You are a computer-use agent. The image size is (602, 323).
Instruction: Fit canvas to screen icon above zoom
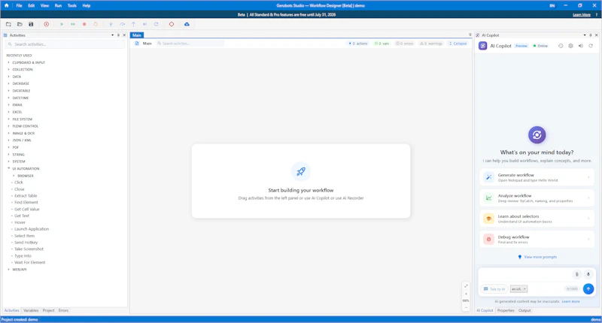point(466,286)
